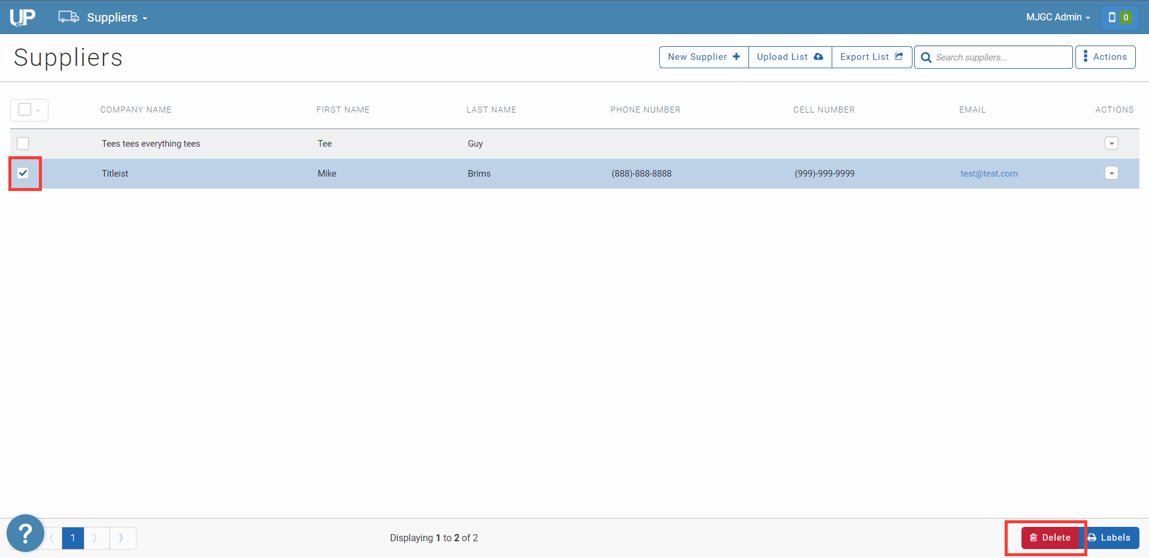The image size is (1149, 558).
Task: Uncheck the selected Titleist row checkbox
Action: pyautogui.click(x=22, y=173)
